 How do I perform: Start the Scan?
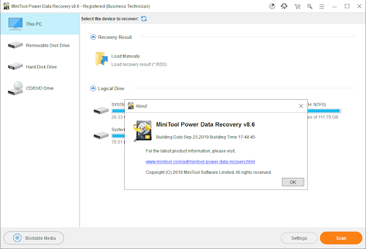pos(341,238)
